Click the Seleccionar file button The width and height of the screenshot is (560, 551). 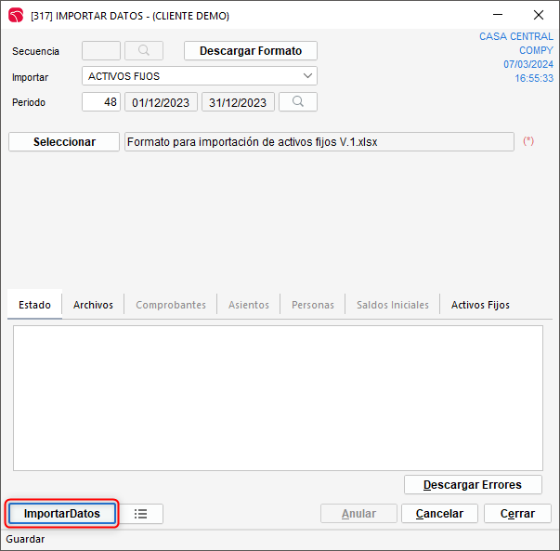pos(64,142)
